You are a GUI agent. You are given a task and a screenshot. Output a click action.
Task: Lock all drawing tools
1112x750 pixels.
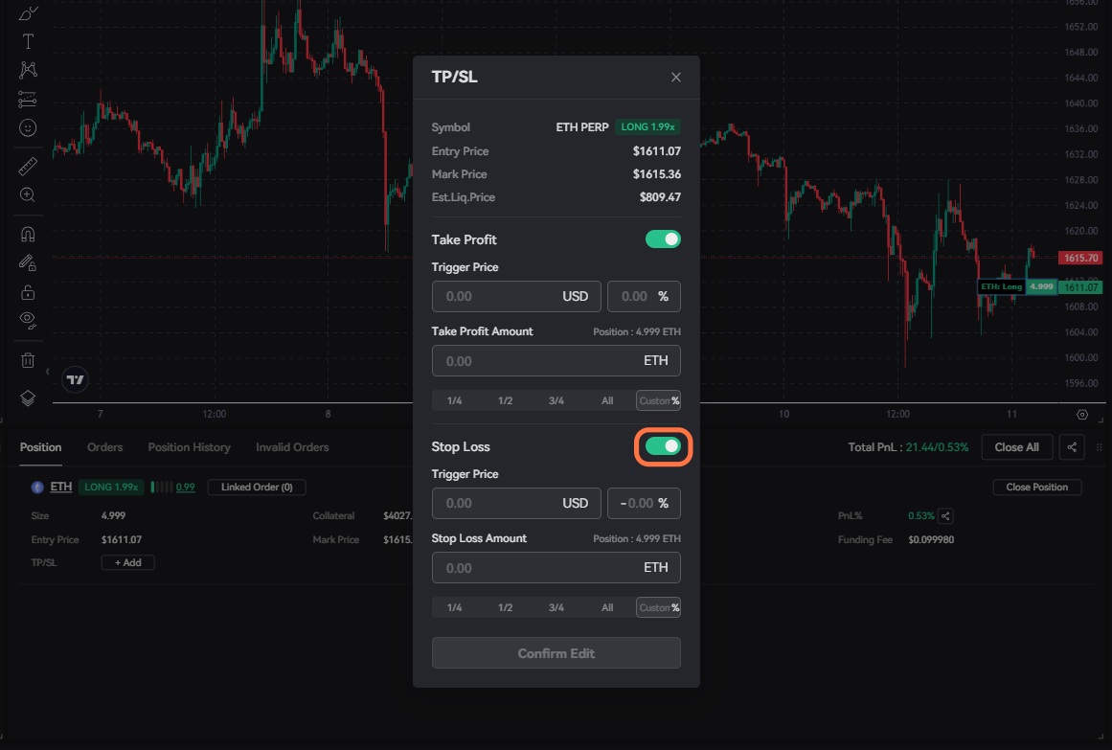pyautogui.click(x=28, y=291)
